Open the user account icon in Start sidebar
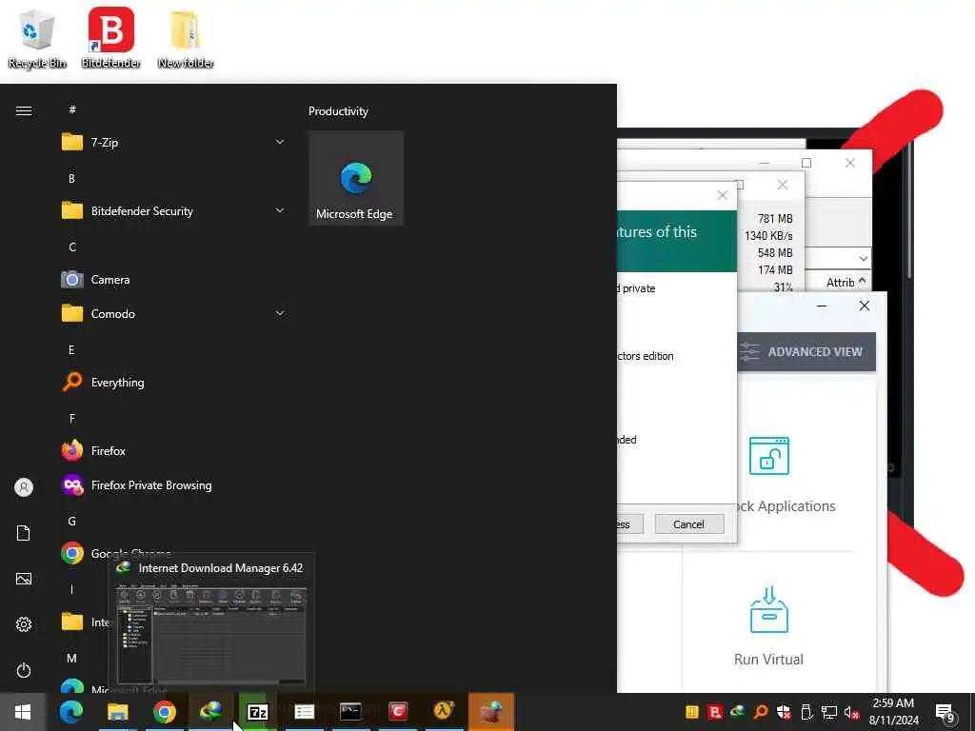 [24, 487]
